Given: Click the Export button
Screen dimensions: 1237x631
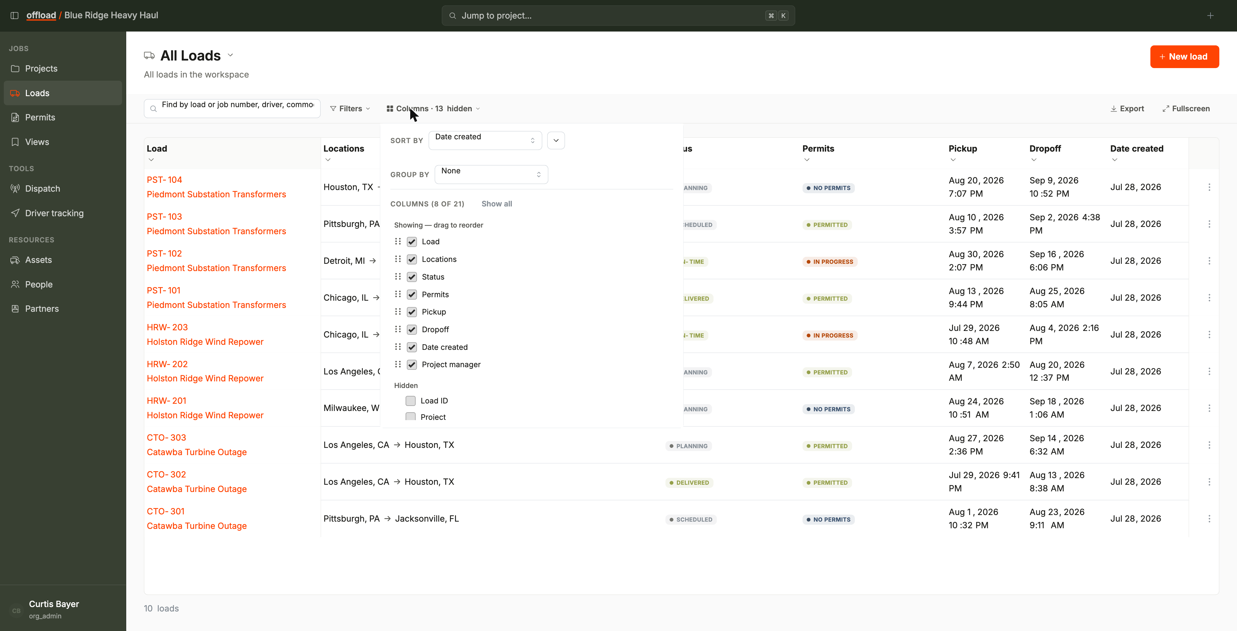Looking at the screenshot, I should (x=1127, y=109).
